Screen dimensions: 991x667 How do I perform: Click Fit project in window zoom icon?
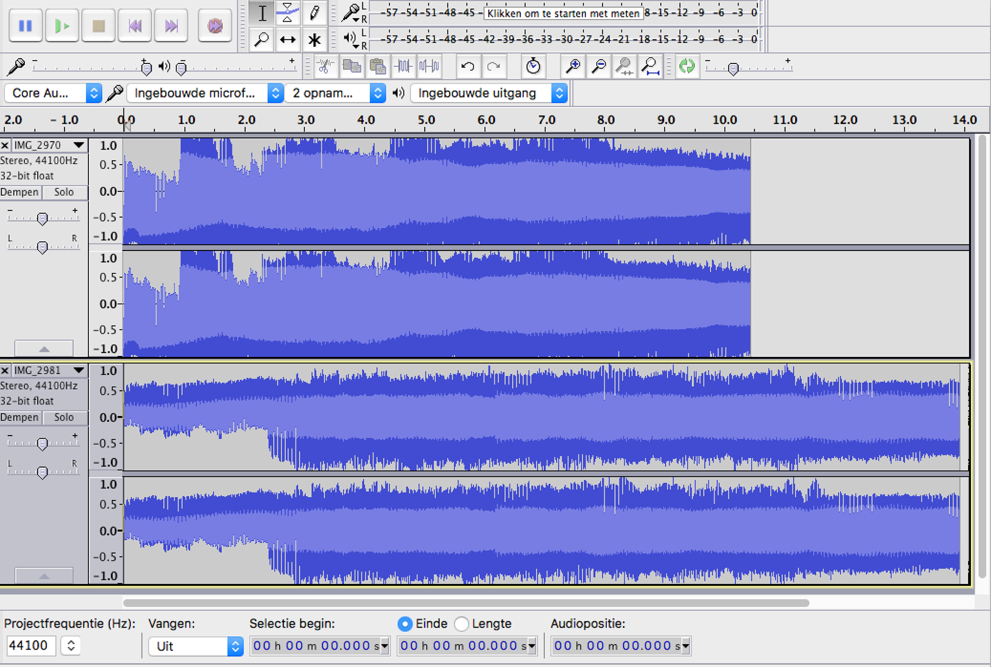[x=650, y=66]
